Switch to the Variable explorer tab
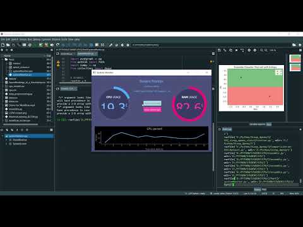Viewport: 303px width, 227px height. coord(257,124)
